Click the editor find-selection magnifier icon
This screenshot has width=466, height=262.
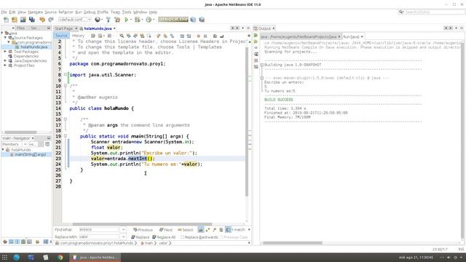122,36
